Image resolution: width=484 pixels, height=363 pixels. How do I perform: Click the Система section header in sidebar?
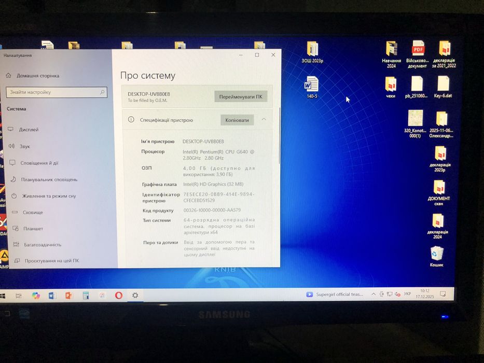coord(17,109)
